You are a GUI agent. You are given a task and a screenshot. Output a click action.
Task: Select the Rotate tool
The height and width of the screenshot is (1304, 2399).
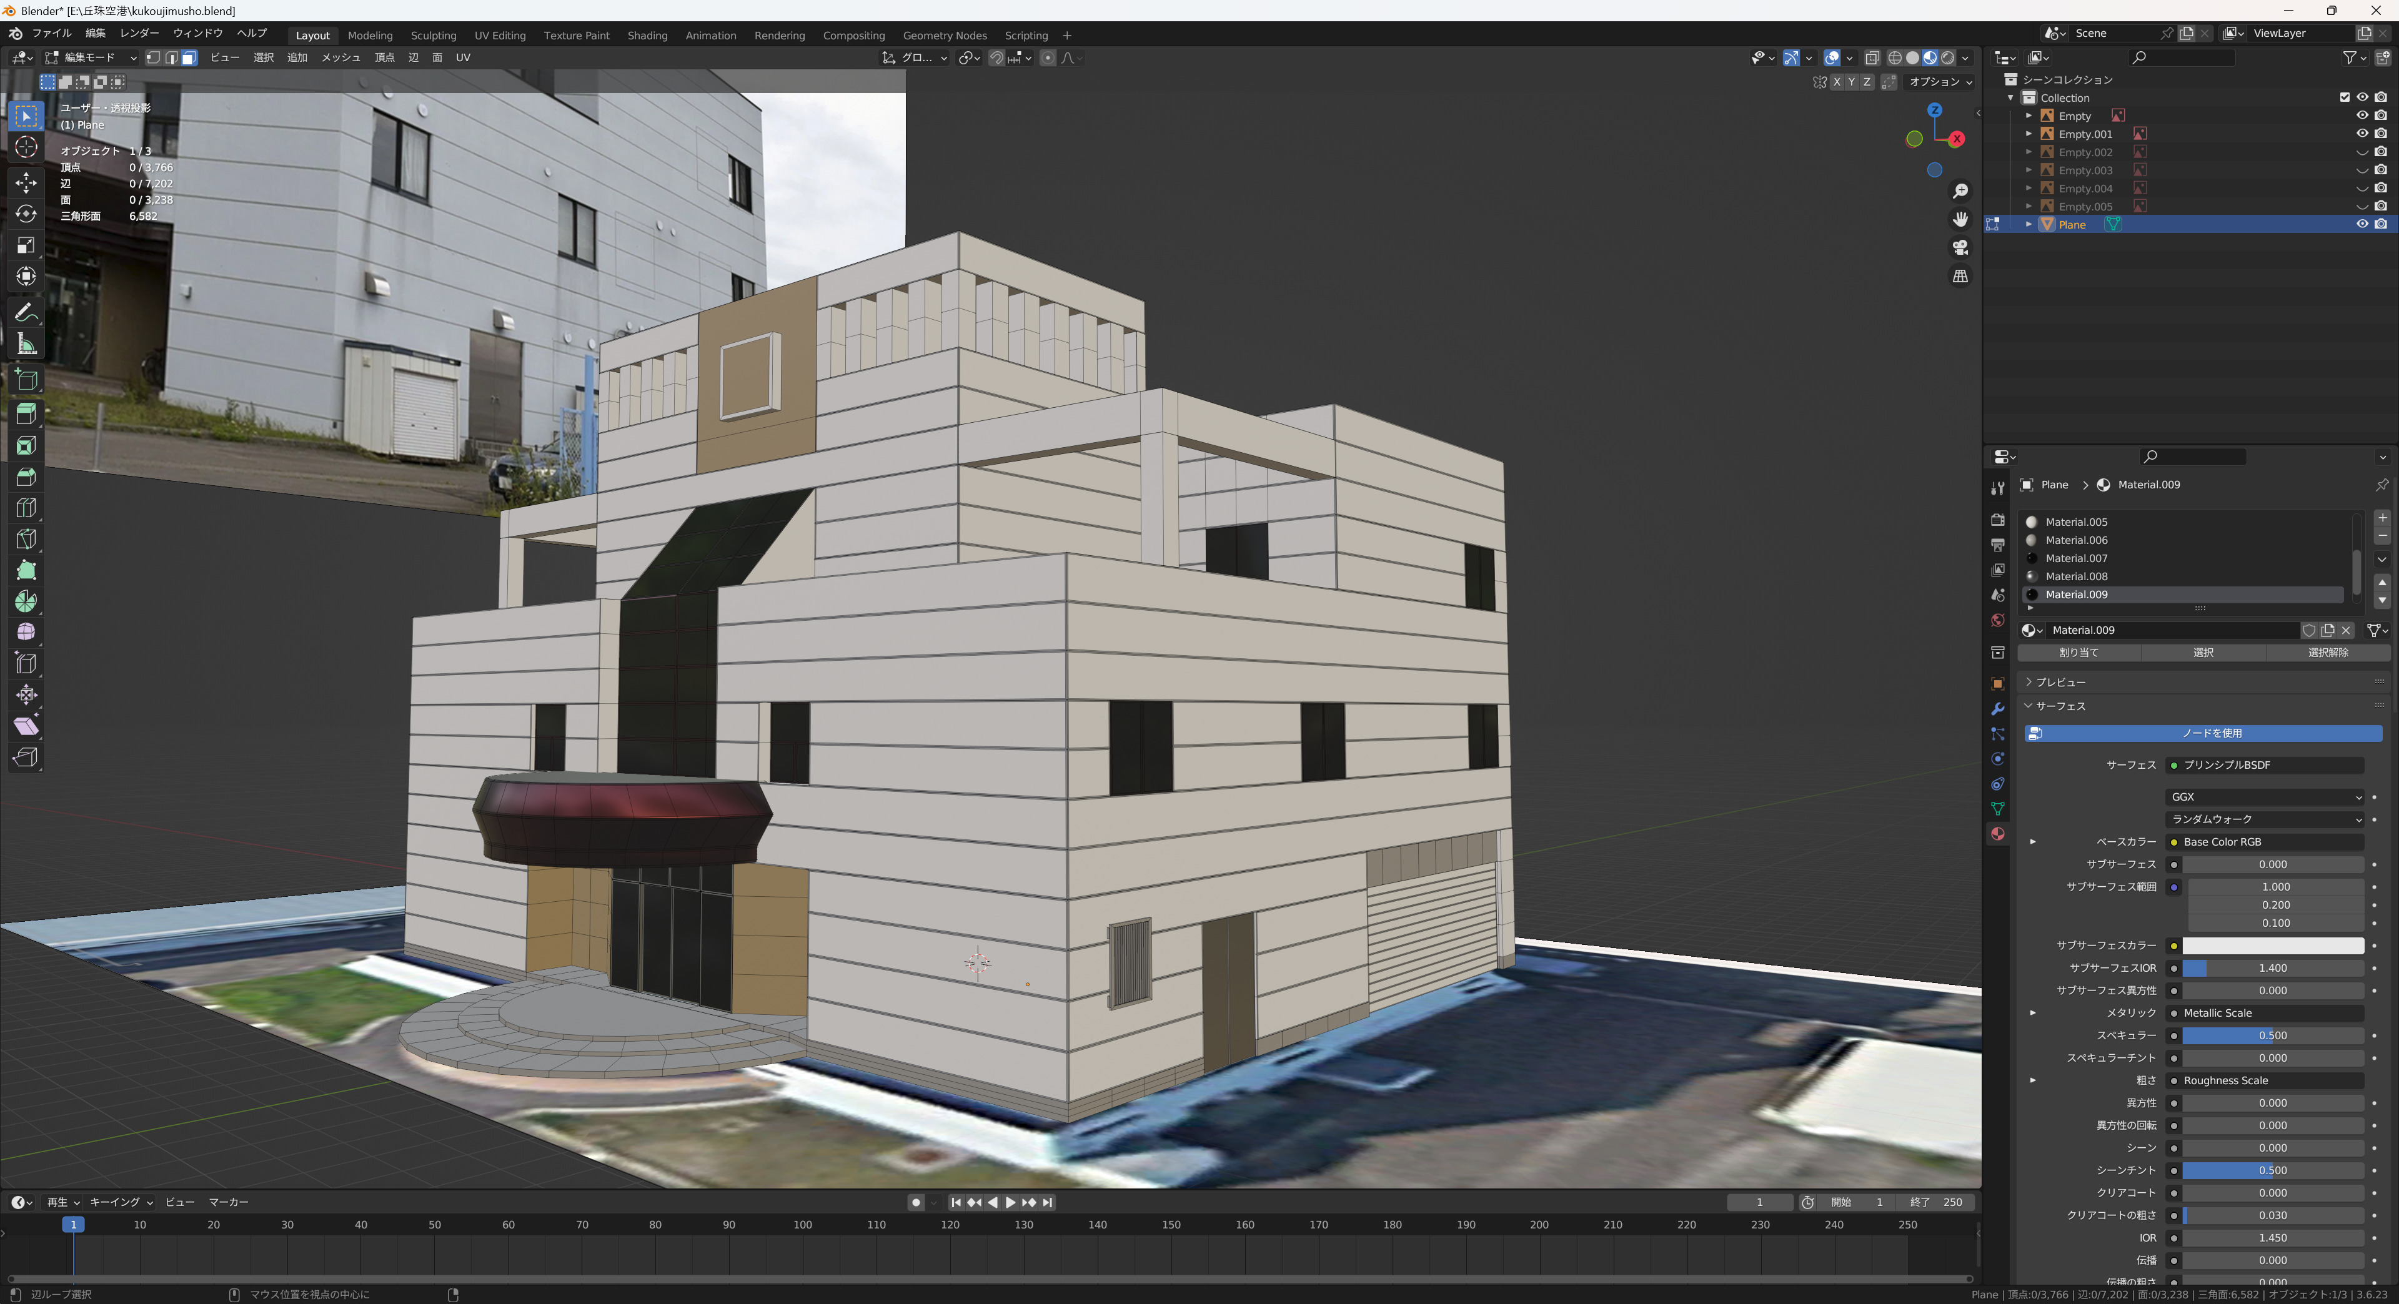click(26, 214)
